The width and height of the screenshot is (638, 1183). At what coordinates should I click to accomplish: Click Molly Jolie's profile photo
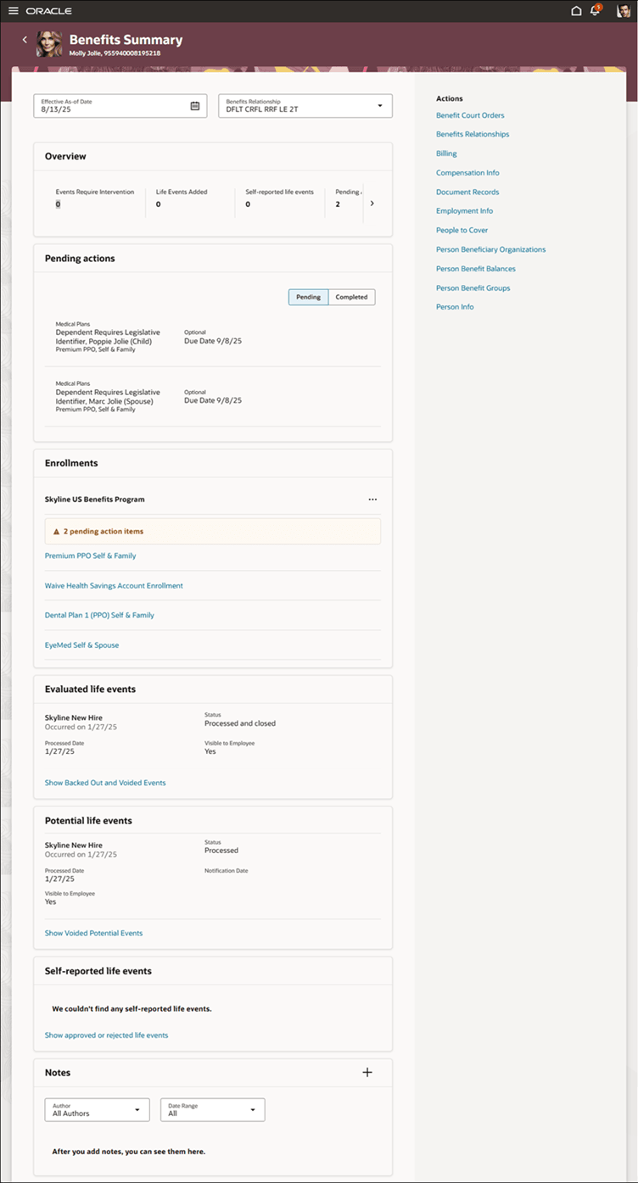(48, 44)
